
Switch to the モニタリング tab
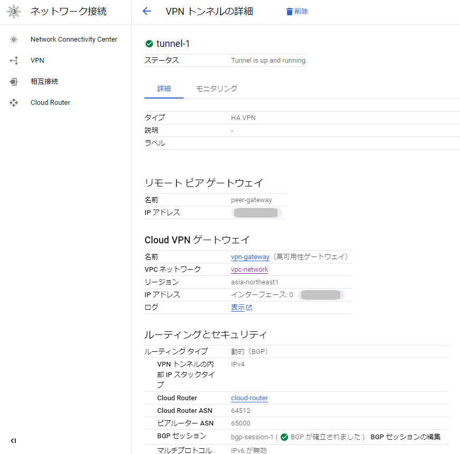pos(216,88)
